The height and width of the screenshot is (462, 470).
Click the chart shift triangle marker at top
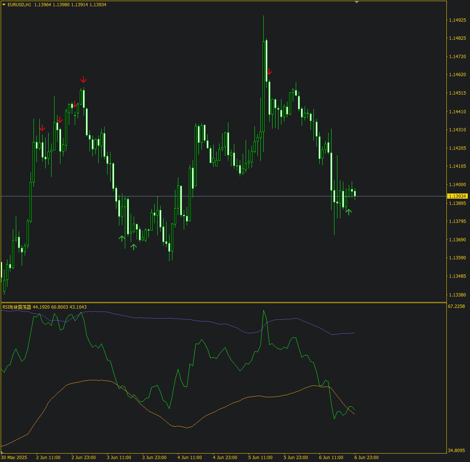[357, 2]
